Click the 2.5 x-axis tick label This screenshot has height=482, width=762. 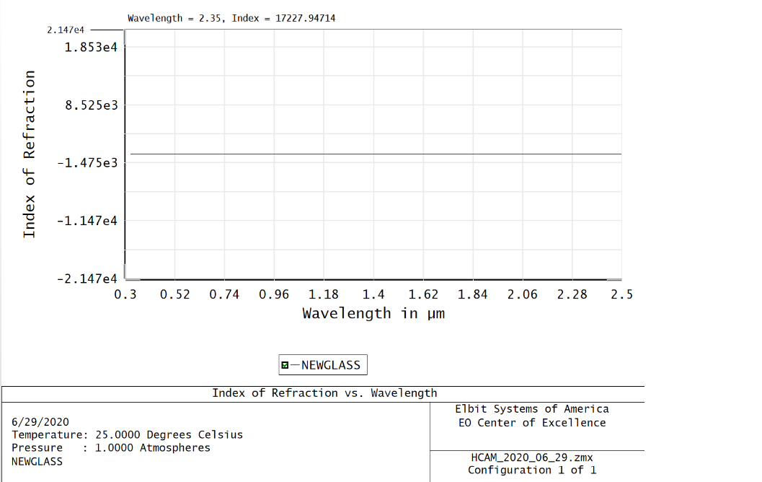(622, 294)
